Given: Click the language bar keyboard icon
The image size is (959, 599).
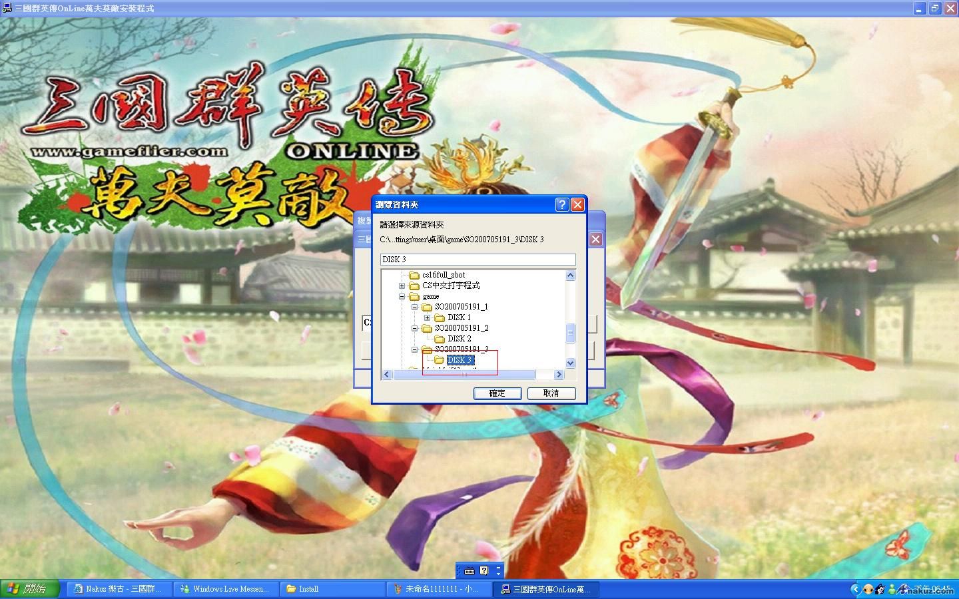Looking at the screenshot, I should (470, 570).
